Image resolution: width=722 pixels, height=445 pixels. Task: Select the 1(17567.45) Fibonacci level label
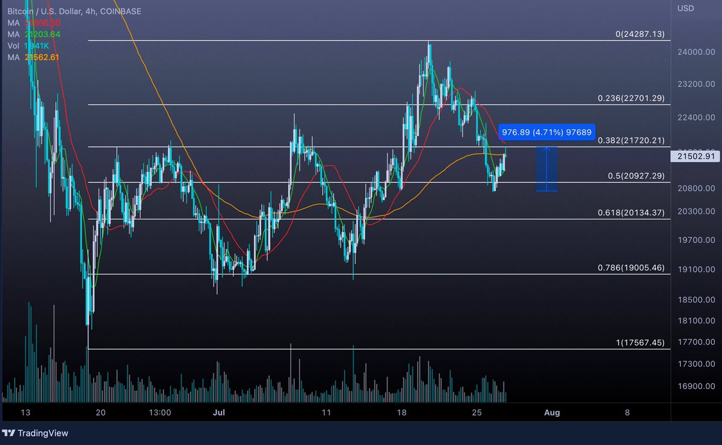coord(640,342)
